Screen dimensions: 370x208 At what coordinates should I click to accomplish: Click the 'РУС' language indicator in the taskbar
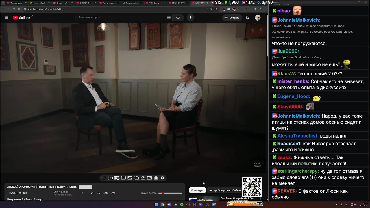tap(347, 205)
